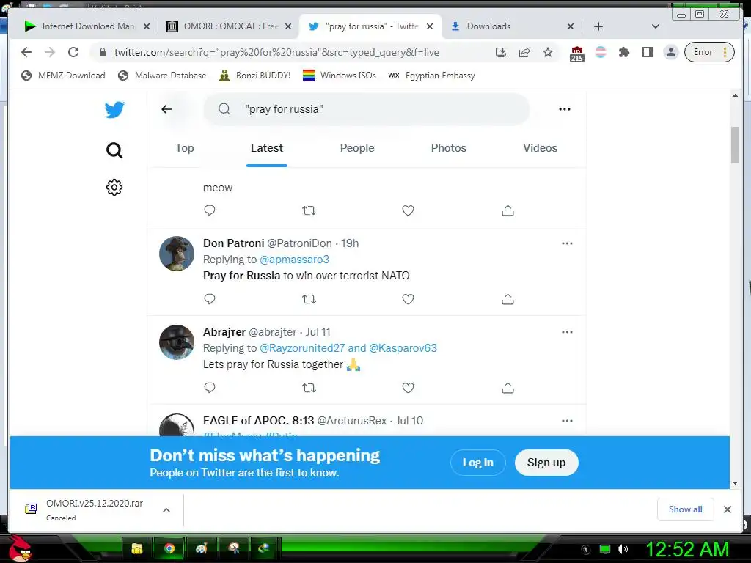This screenshot has height=563, width=751.
Task: Reply to the meow tweet
Action: click(x=210, y=210)
